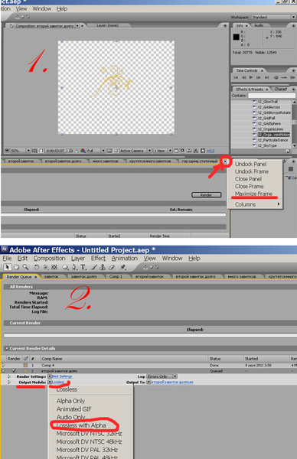Step to next frame in Time Controls
This screenshot has height=459, width=297.
(x=259, y=77)
